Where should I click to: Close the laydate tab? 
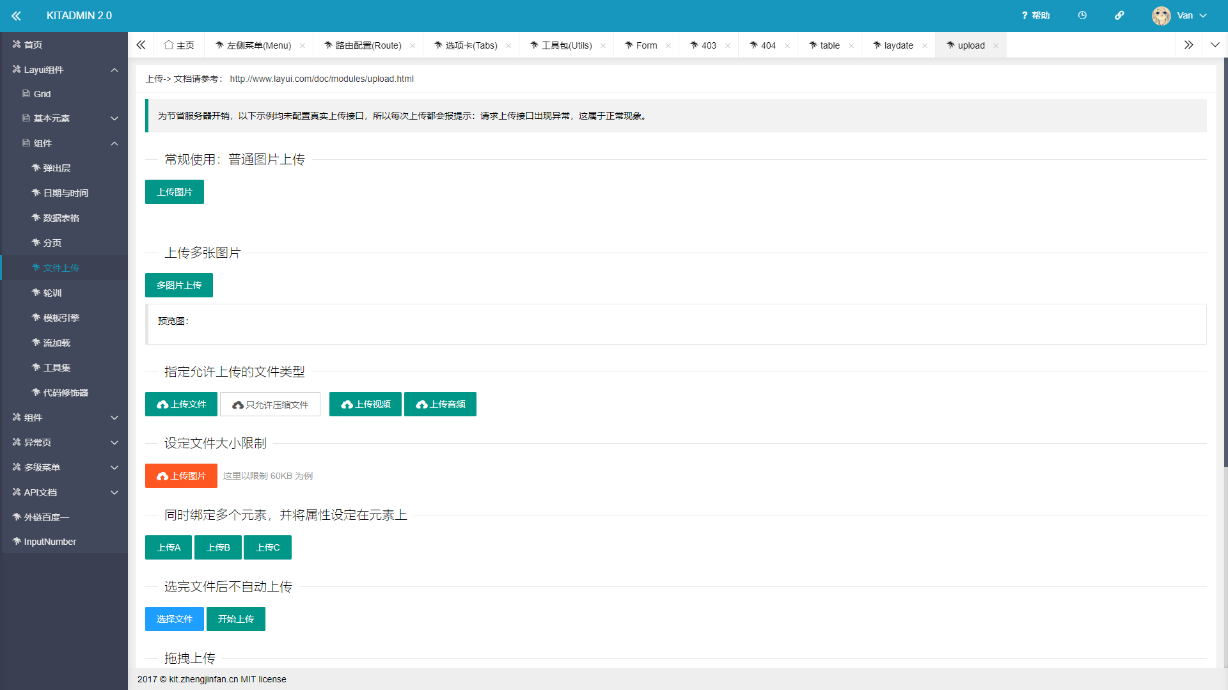(x=925, y=45)
